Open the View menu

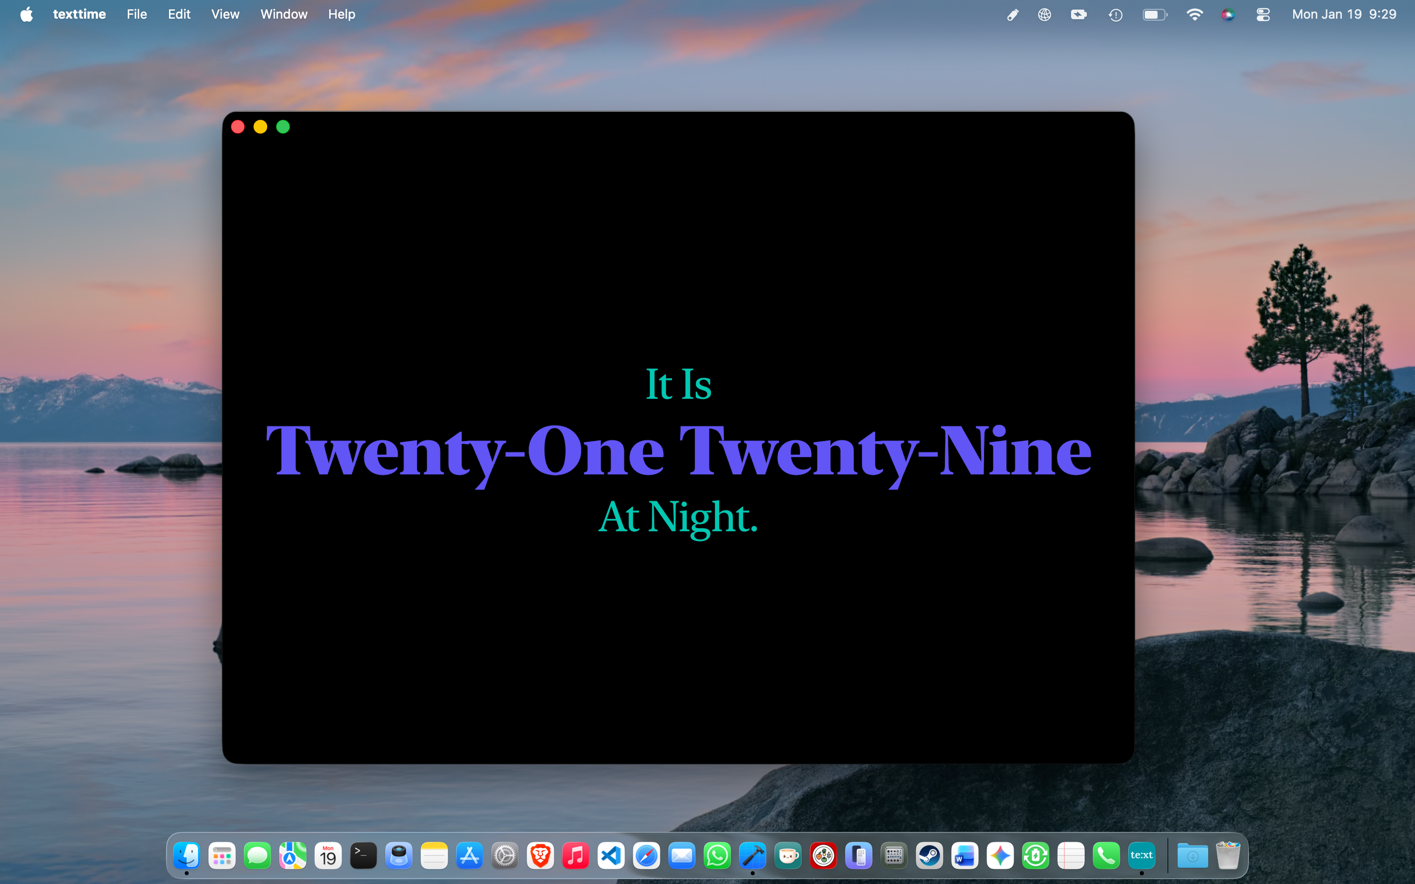[x=225, y=14]
